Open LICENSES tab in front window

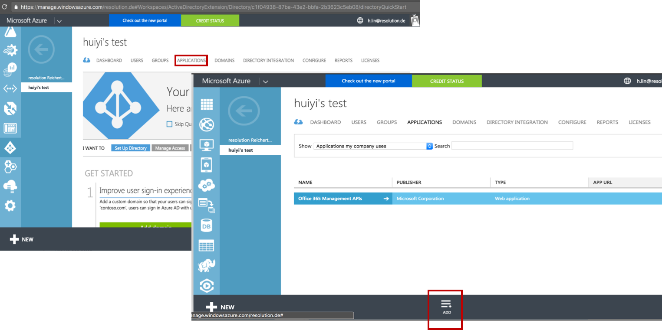pyautogui.click(x=639, y=122)
